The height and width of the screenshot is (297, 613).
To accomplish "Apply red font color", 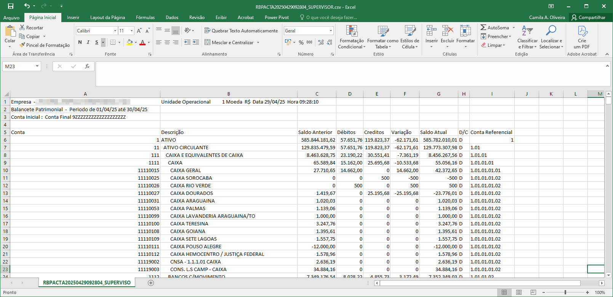I will tap(142, 42).
